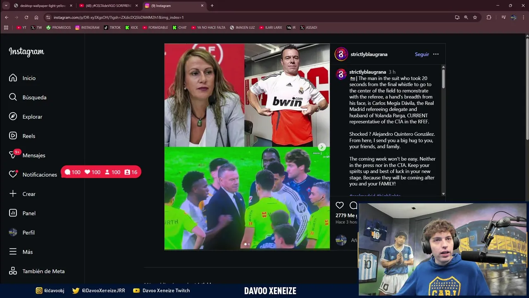The width and height of the screenshot is (529, 298).
Task: Open the browser extensions puzzle icon
Action: click(489, 17)
